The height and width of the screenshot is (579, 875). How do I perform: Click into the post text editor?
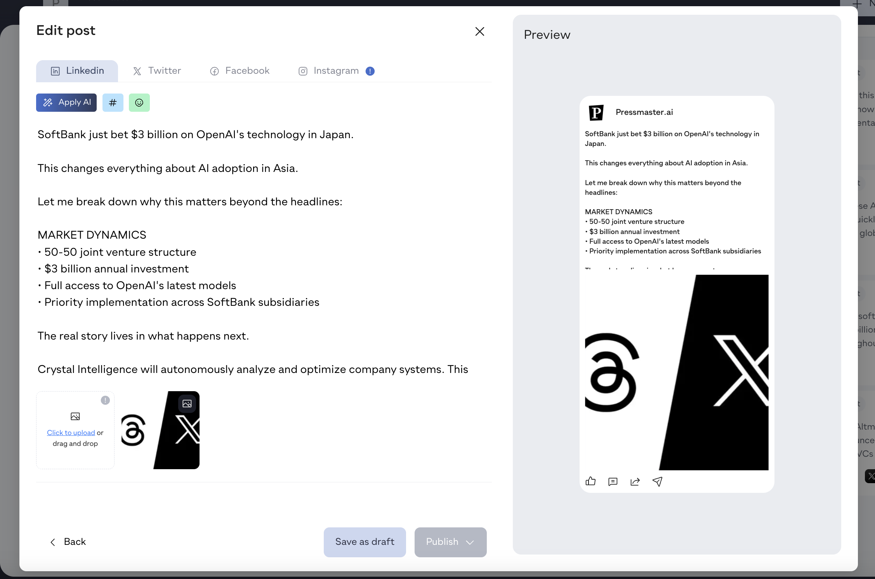264,252
